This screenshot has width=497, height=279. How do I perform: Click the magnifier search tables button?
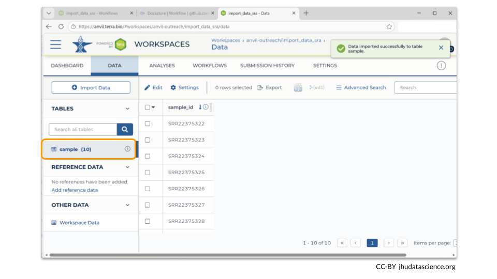[125, 129]
